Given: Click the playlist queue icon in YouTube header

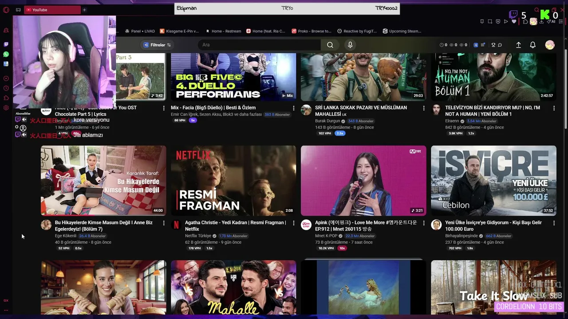Looking at the screenshot, I should click(483, 45).
